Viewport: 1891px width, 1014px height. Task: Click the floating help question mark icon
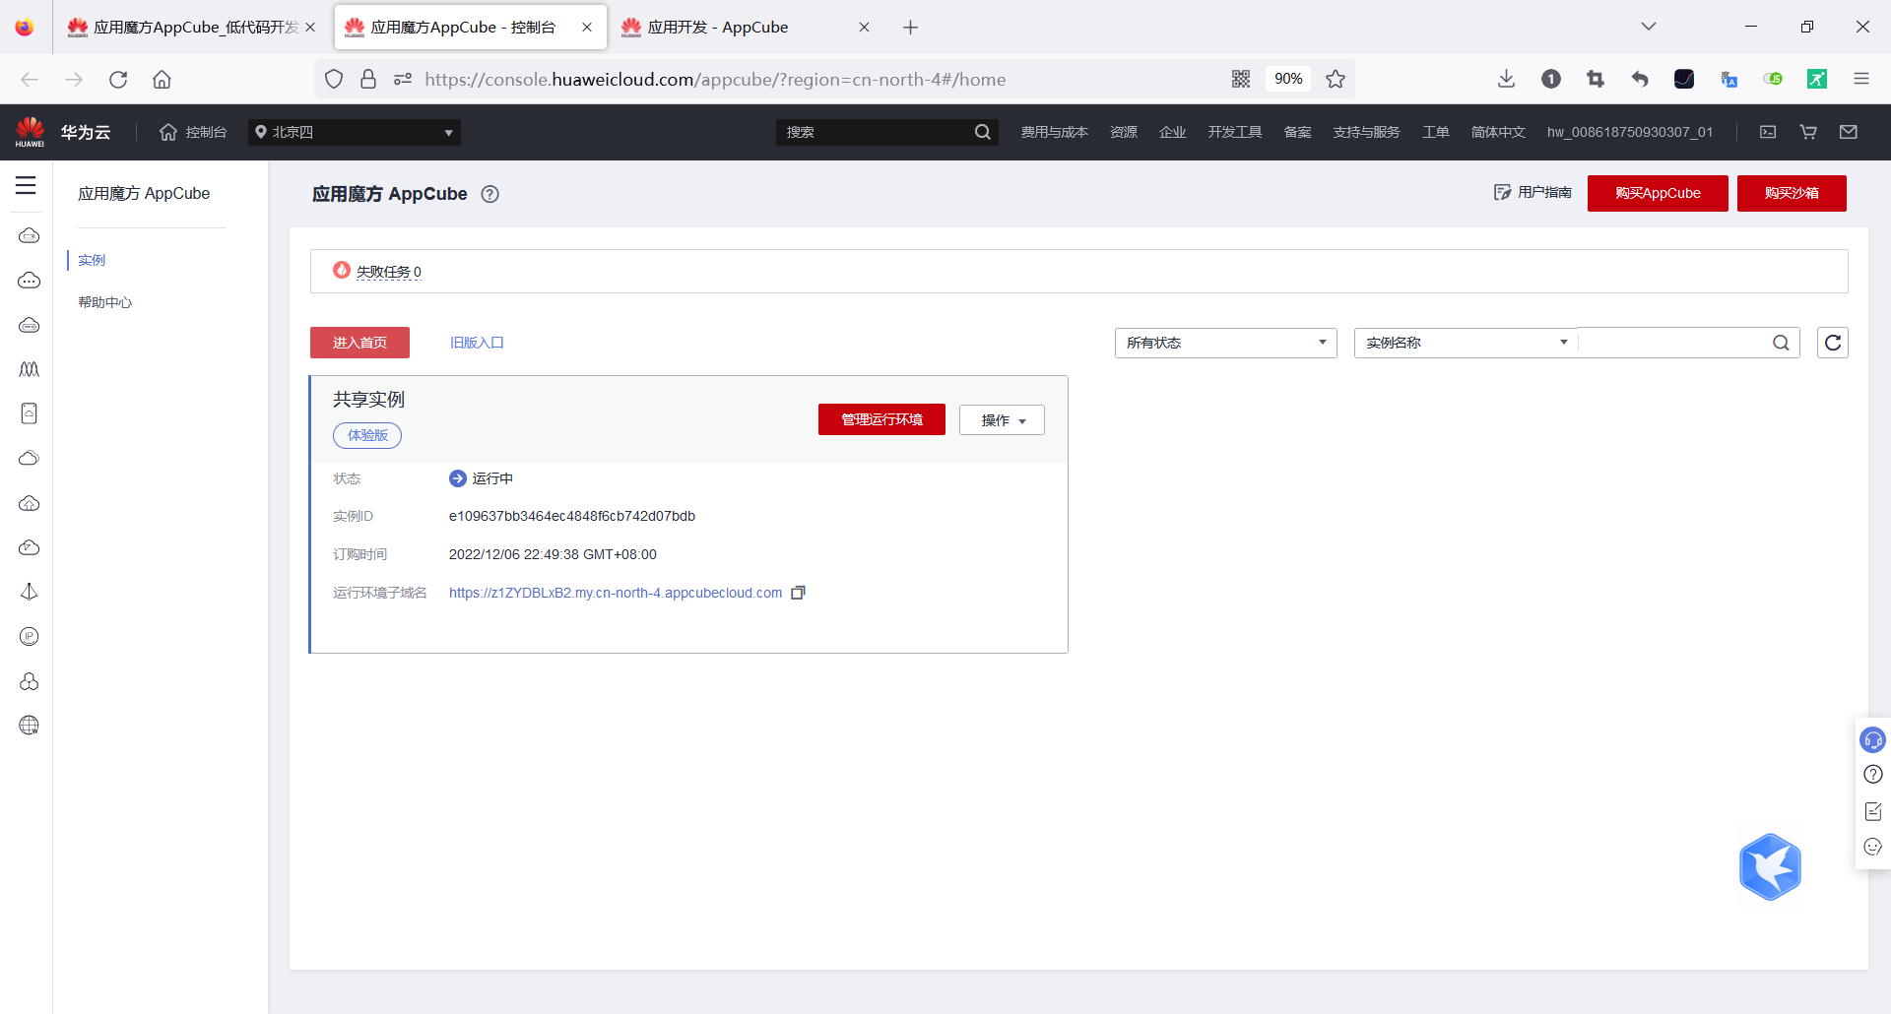coord(1873,775)
